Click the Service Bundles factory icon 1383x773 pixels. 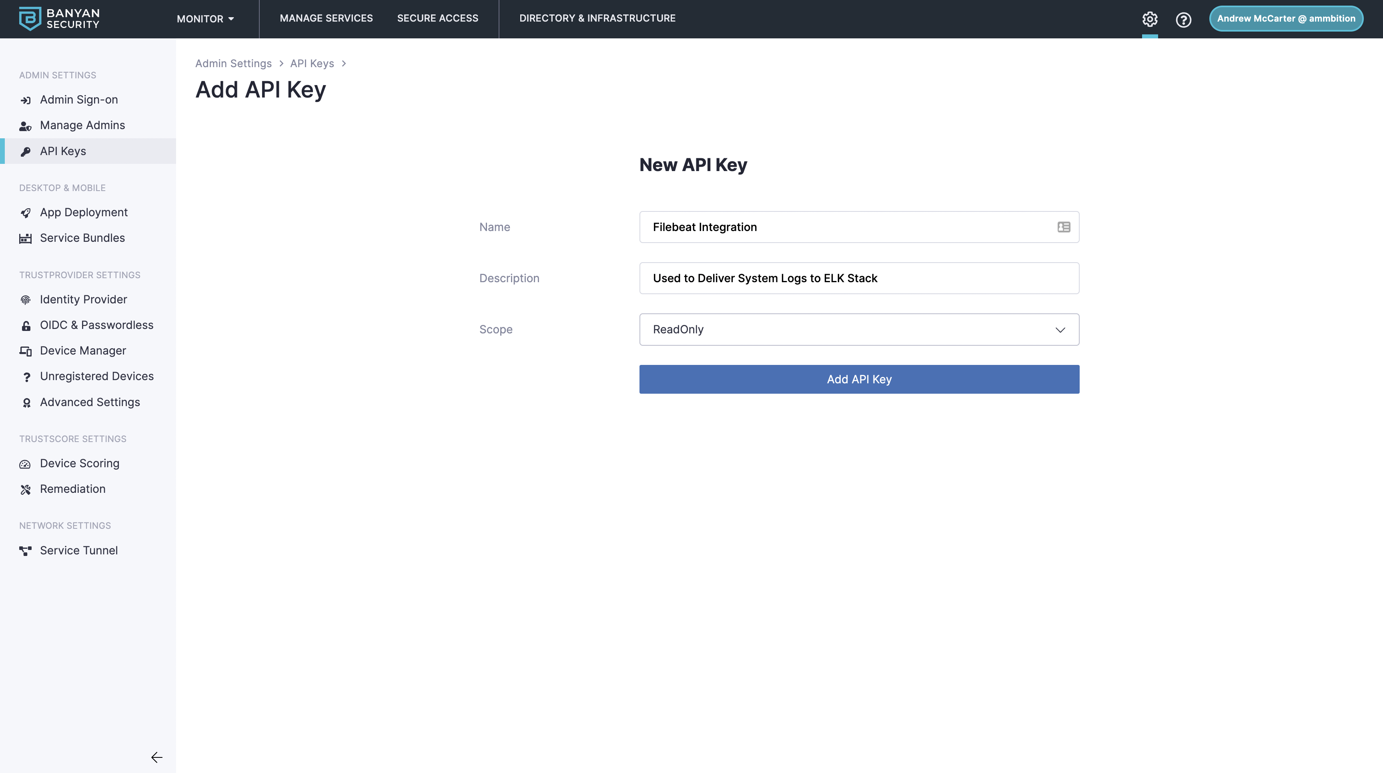tap(25, 239)
